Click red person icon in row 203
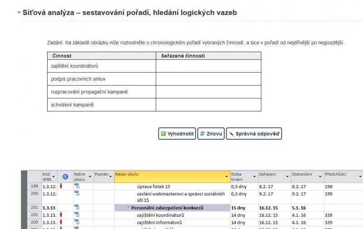Screen dimensions: 363x229 point(61,222)
